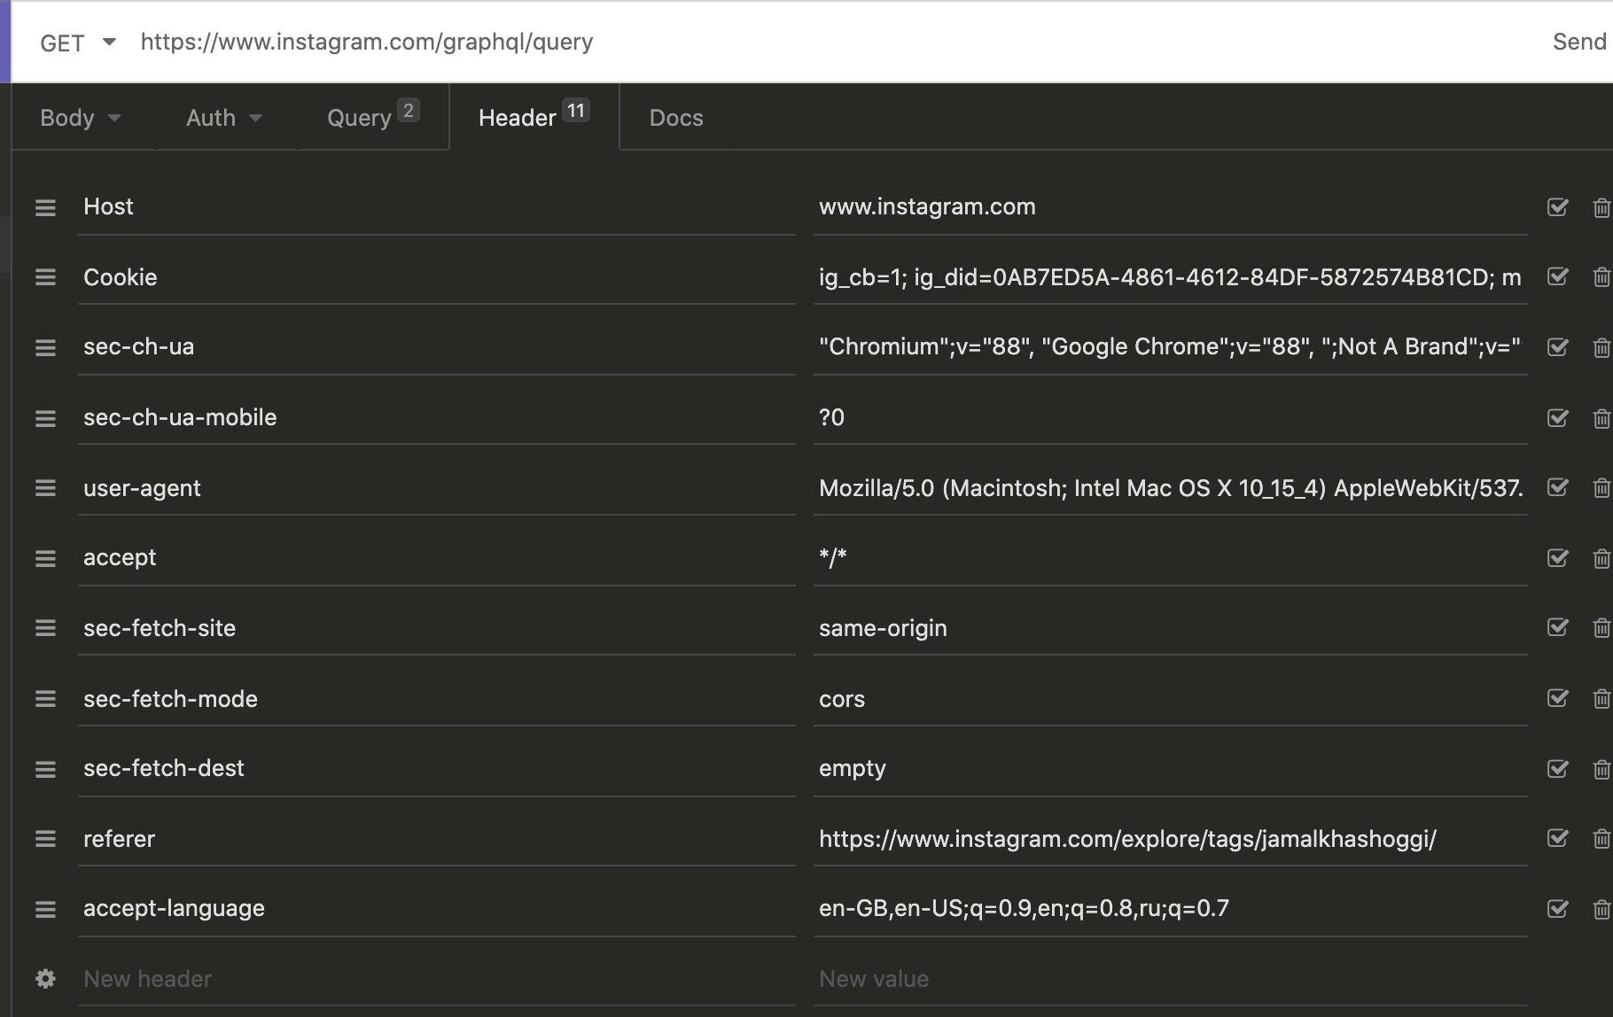Toggle the accept header checkbox
Viewport: 1613px width, 1017px height.
point(1557,558)
